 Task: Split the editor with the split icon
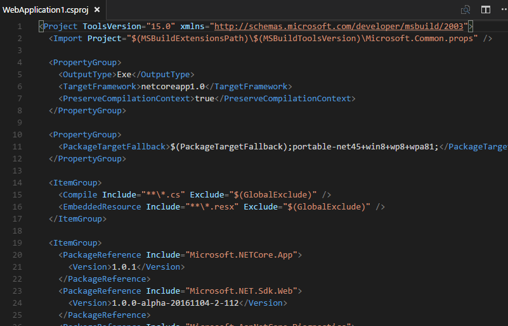pos(486,9)
